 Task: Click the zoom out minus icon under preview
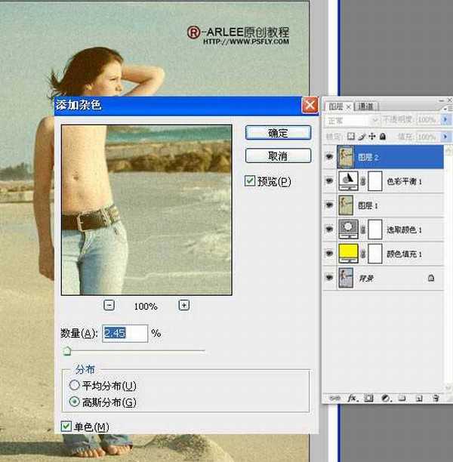[109, 306]
